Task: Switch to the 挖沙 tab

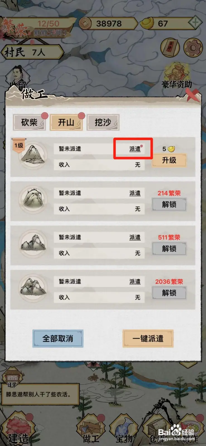Action: (x=103, y=122)
